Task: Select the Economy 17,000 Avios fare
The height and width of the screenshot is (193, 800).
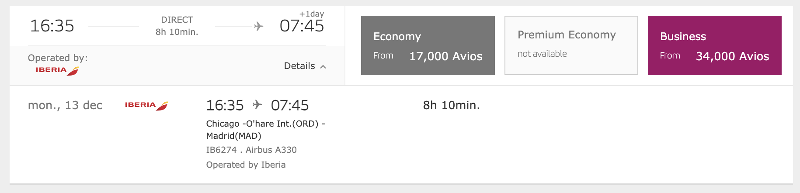Action: (428, 45)
